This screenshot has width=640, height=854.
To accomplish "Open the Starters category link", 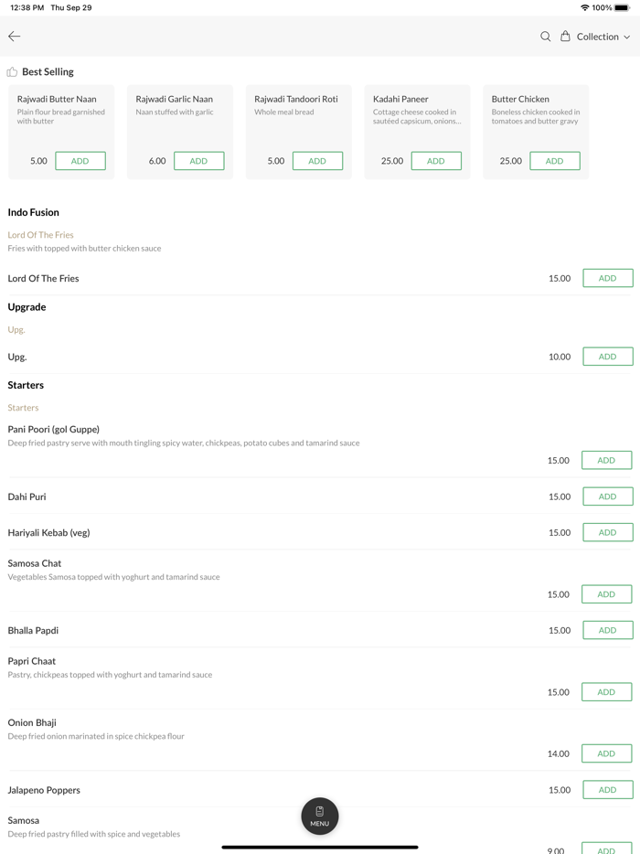I will [x=24, y=408].
